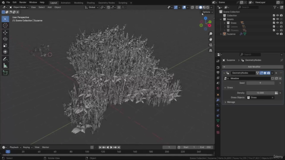Viewport: 285px width, 160px height.
Task: Unlink the Meadow node group
Action: coord(280,78)
